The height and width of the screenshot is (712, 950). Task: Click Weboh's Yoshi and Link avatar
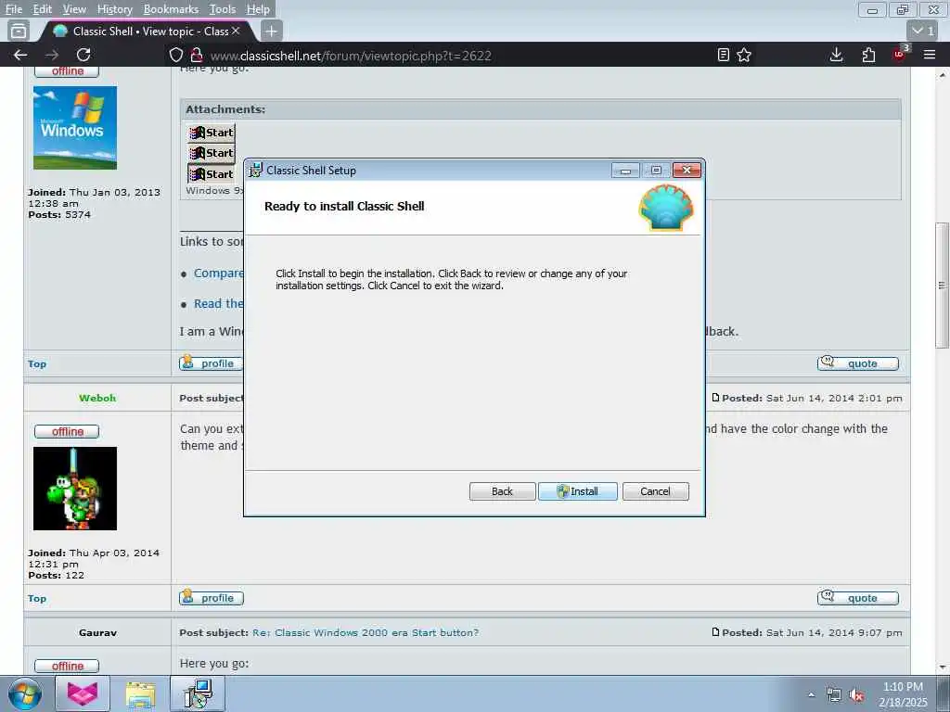tap(75, 489)
